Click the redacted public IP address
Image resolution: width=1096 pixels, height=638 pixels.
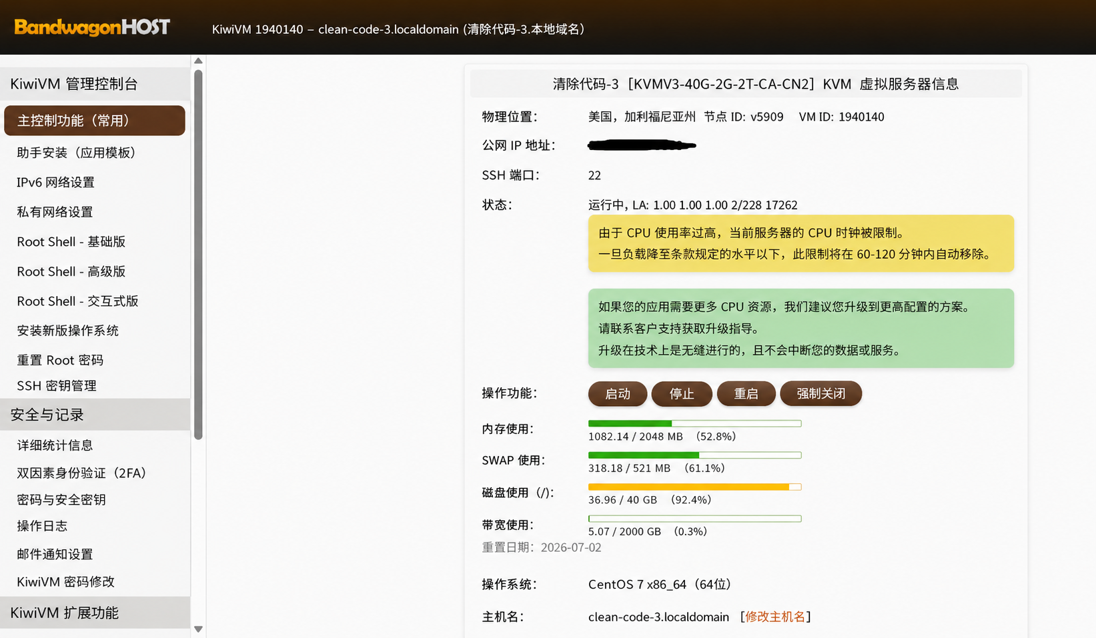642,145
